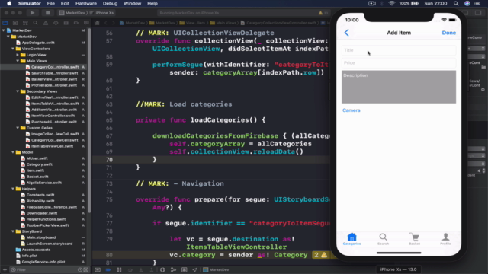Viewport: 488px width, 274px height.
Task: Collapse the Secondary Views folder
Action: pyautogui.click(x=18, y=91)
